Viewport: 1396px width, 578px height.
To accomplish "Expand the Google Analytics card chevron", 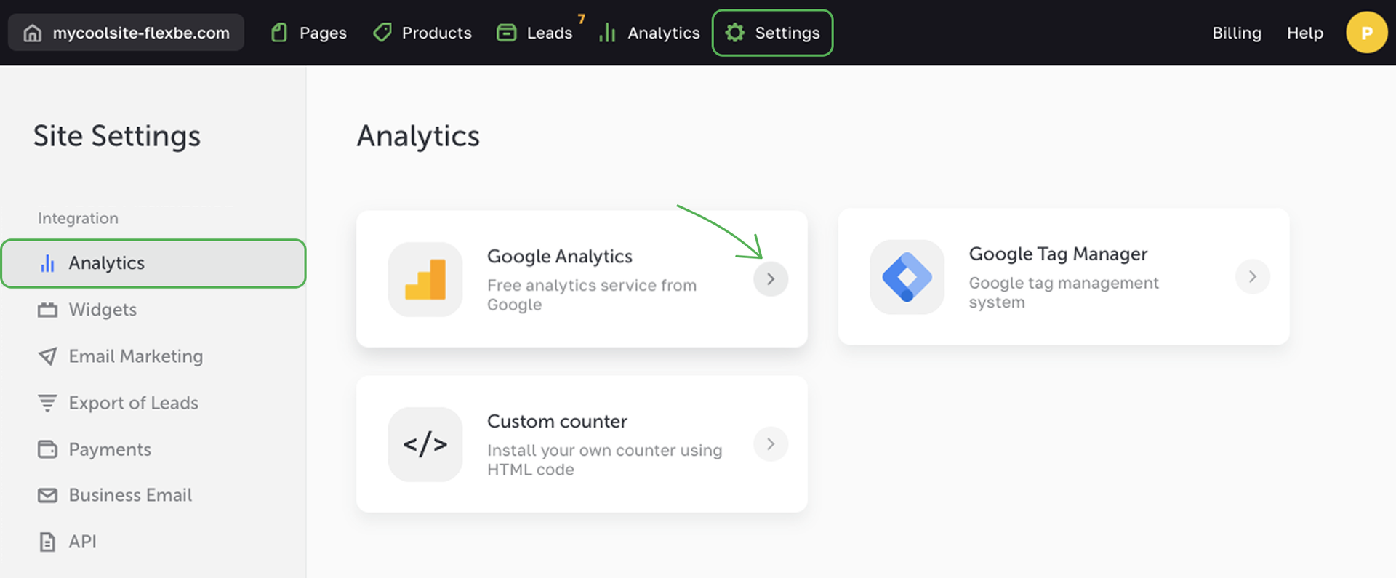I will click(771, 279).
